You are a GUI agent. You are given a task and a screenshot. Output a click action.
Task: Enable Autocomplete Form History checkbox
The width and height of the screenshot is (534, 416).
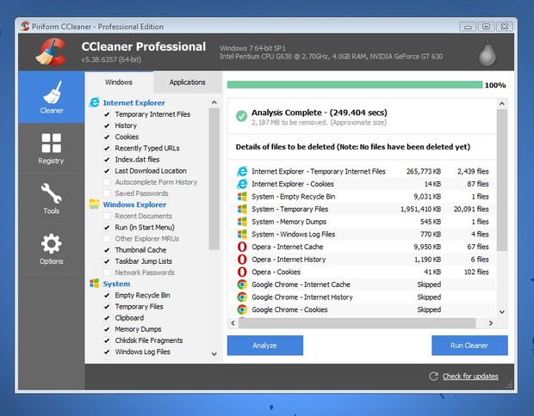point(107,182)
